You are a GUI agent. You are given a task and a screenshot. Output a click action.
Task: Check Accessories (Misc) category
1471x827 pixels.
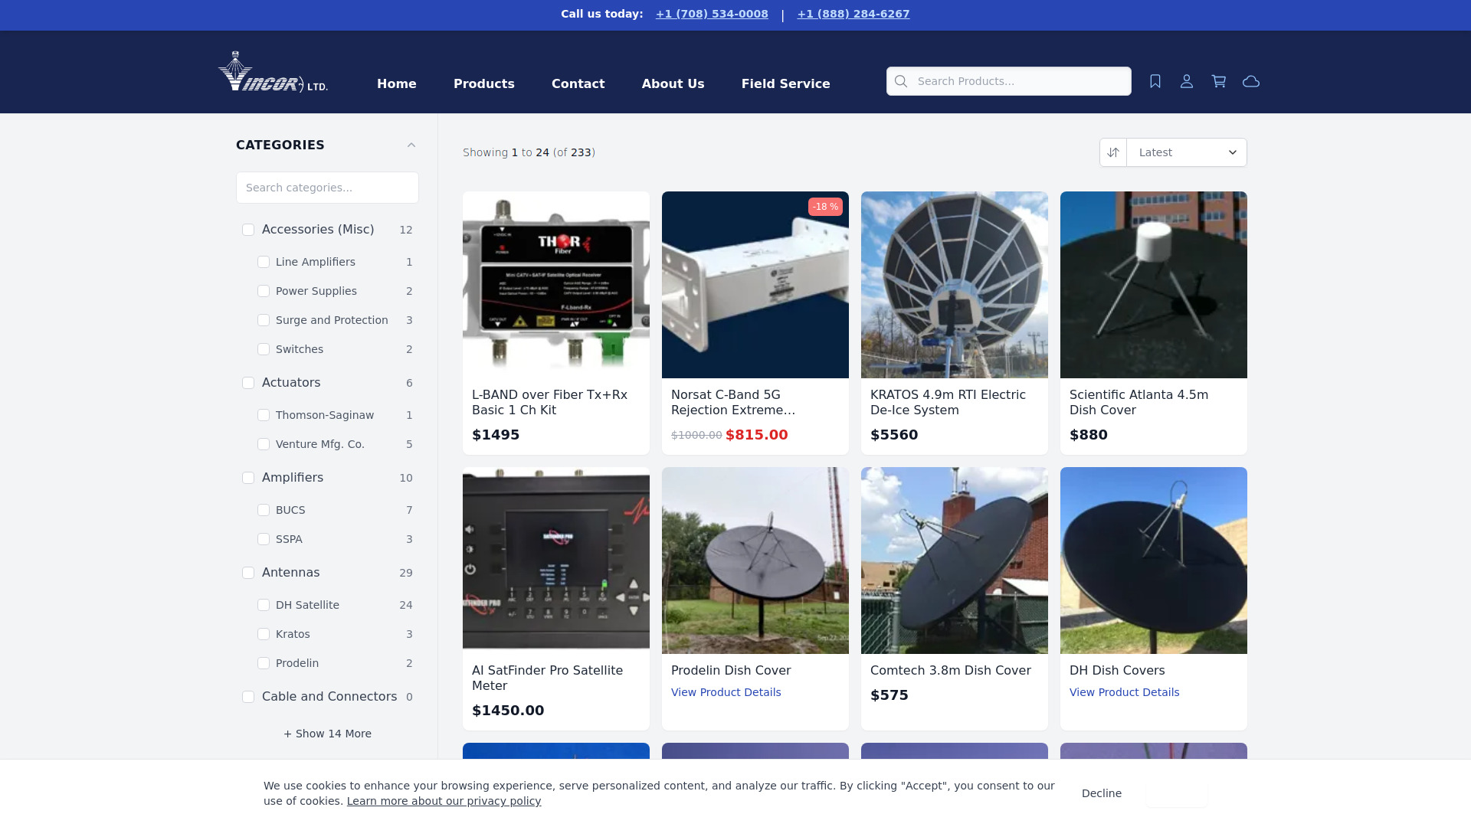248,230
